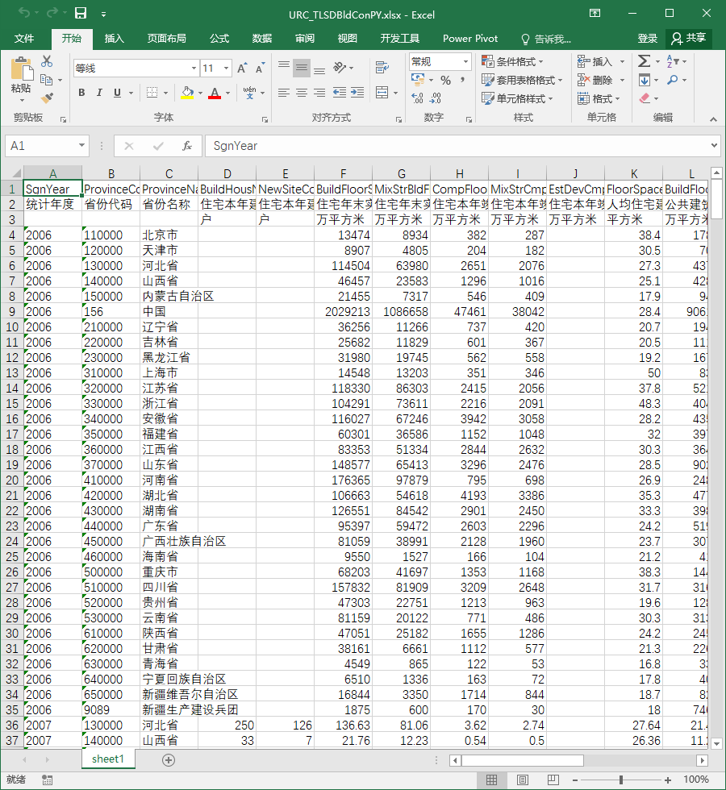Toggle Bold formatting
This screenshot has width=726, height=790.
pos(81,93)
